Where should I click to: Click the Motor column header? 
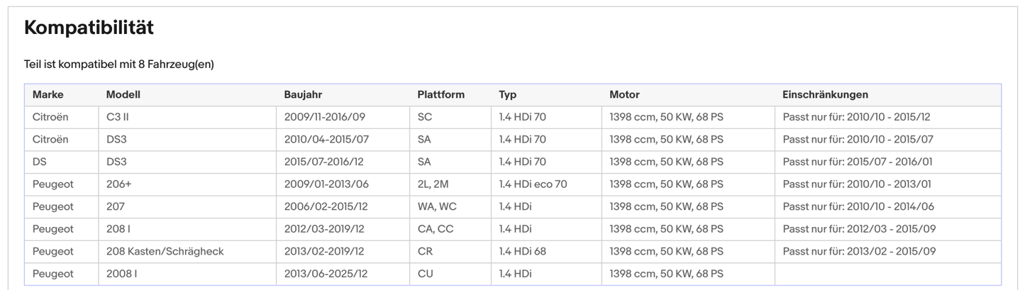[624, 95]
